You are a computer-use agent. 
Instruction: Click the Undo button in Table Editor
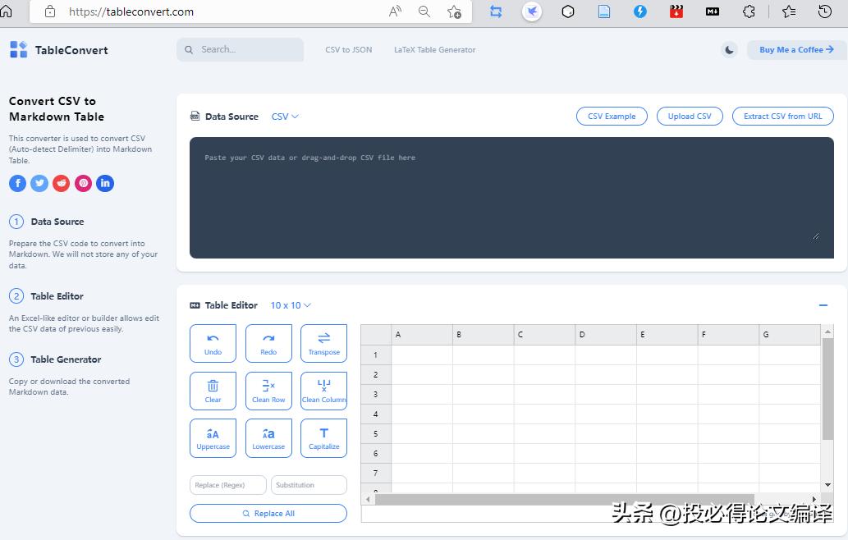click(x=213, y=343)
